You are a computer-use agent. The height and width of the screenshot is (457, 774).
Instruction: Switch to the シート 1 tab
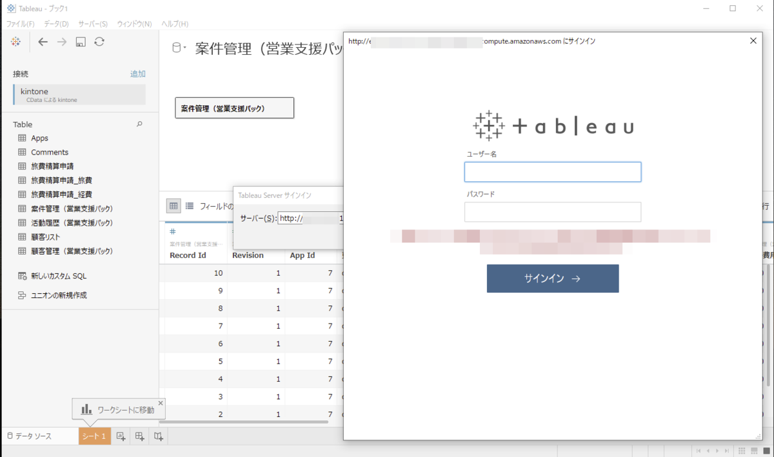95,436
